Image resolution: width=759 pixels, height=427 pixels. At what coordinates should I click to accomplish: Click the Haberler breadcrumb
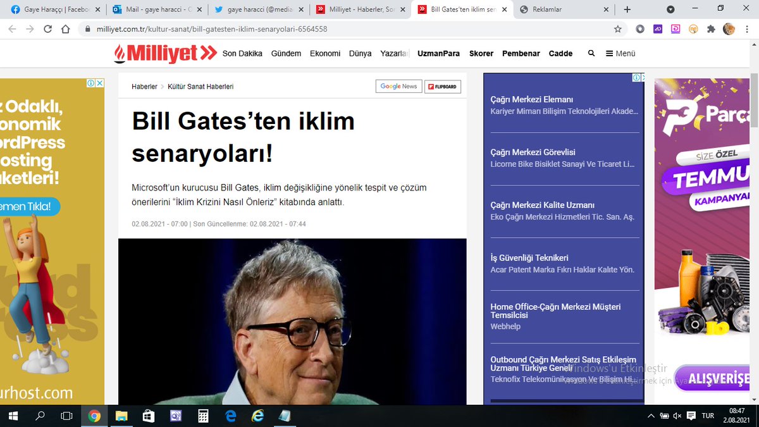(144, 86)
